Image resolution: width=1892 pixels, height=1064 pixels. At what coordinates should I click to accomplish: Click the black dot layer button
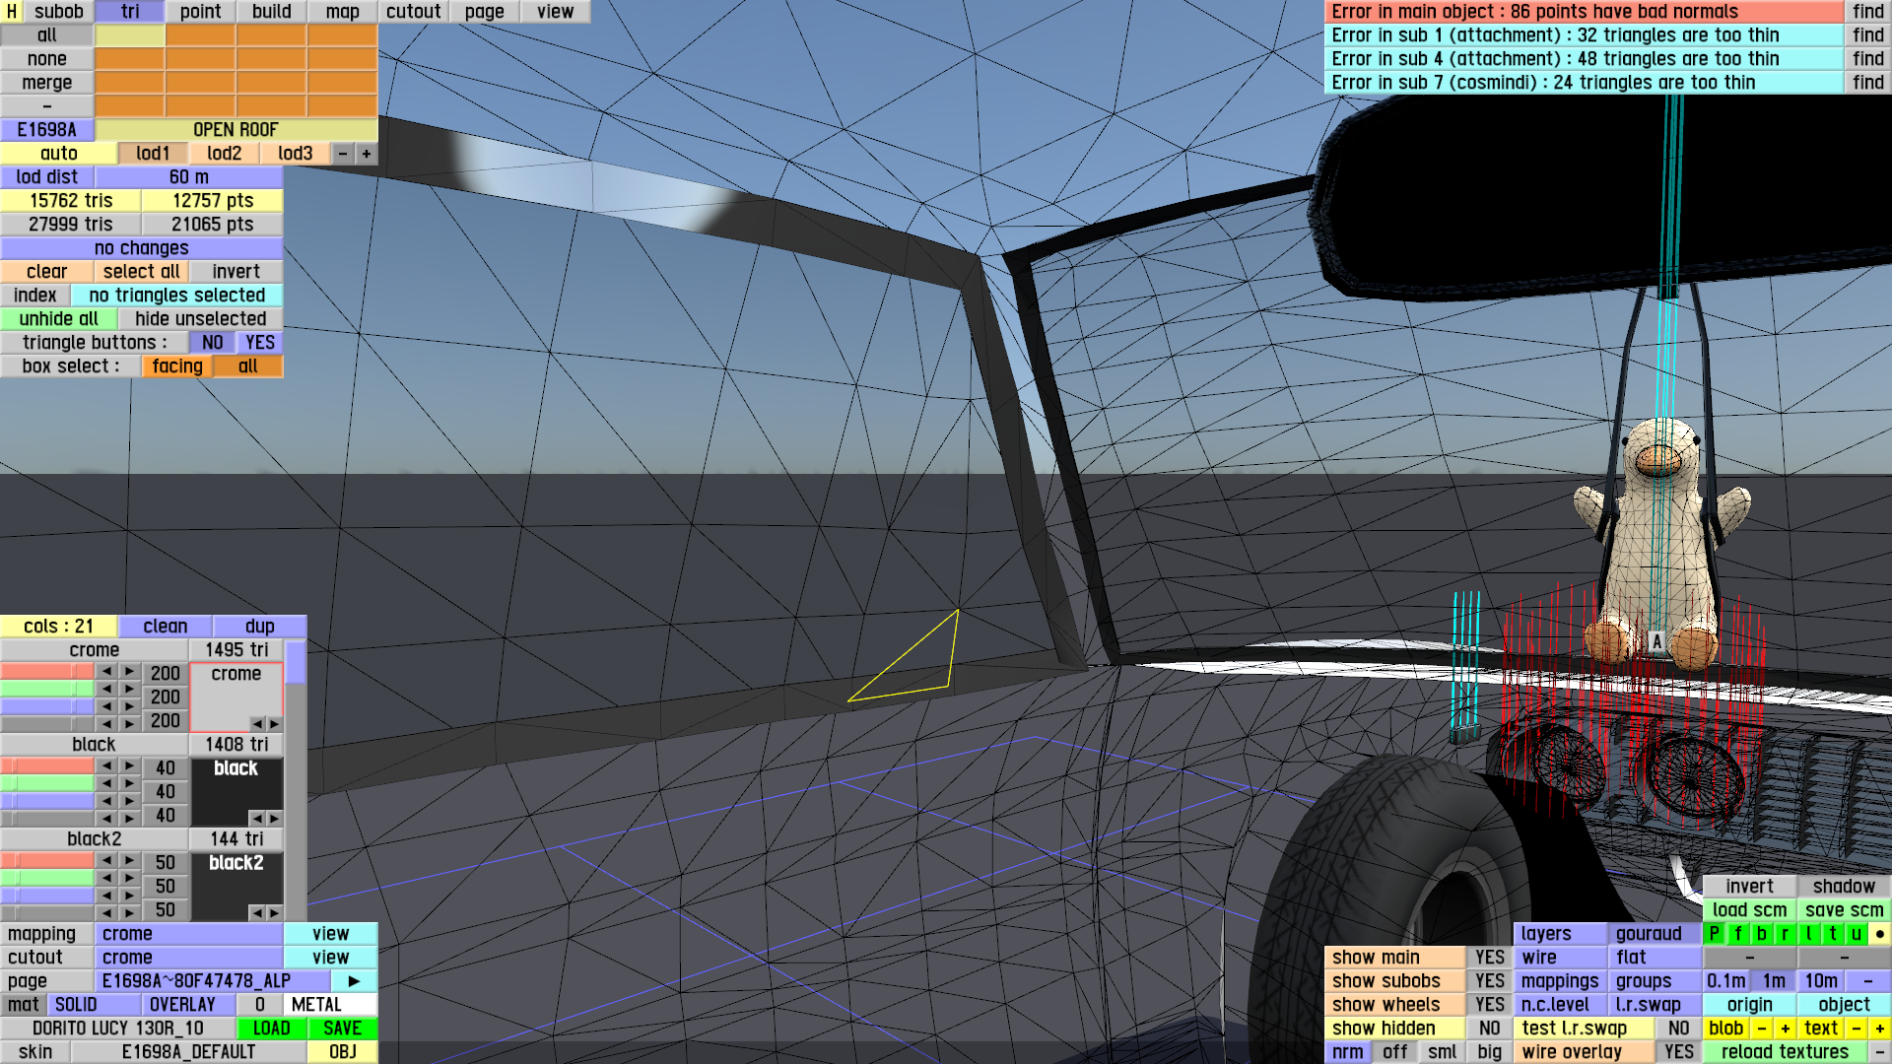1880,934
